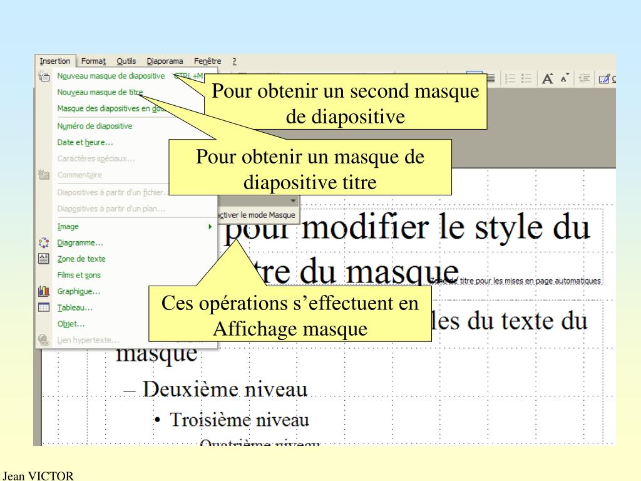Select Date et heure menu entry
641x481 pixels.
85,142
